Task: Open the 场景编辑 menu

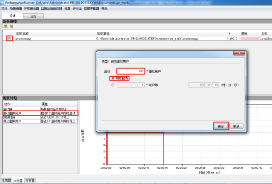Action: (x=16, y=8)
